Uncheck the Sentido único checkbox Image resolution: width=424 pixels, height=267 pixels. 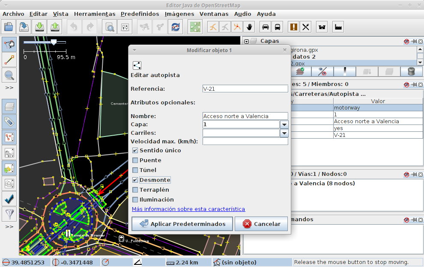click(x=135, y=151)
